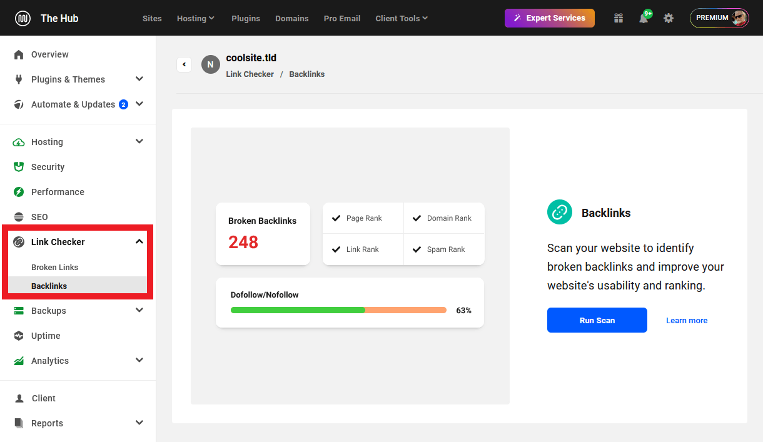Expand the Backups chevron
Image resolution: width=763 pixels, height=442 pixels.
point(139,310)
